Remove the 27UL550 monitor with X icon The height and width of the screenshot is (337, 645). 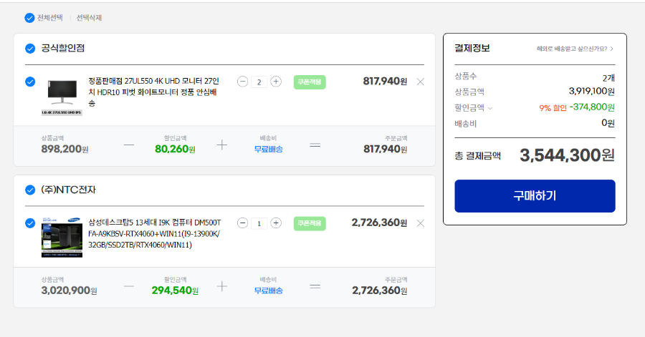pyautogui.click(x=421, y=82)
